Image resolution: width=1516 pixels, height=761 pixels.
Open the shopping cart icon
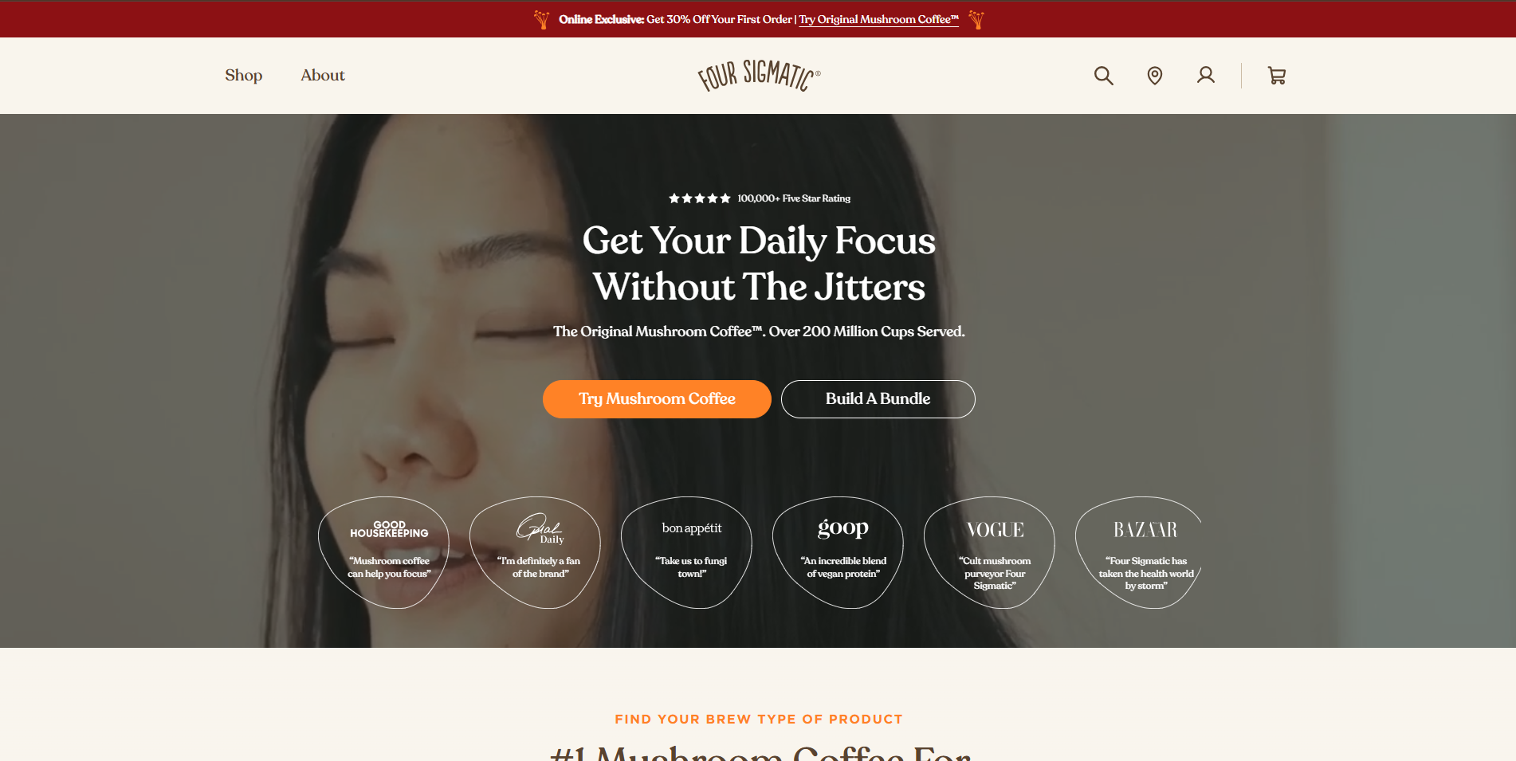click(x=1277, y=76)
